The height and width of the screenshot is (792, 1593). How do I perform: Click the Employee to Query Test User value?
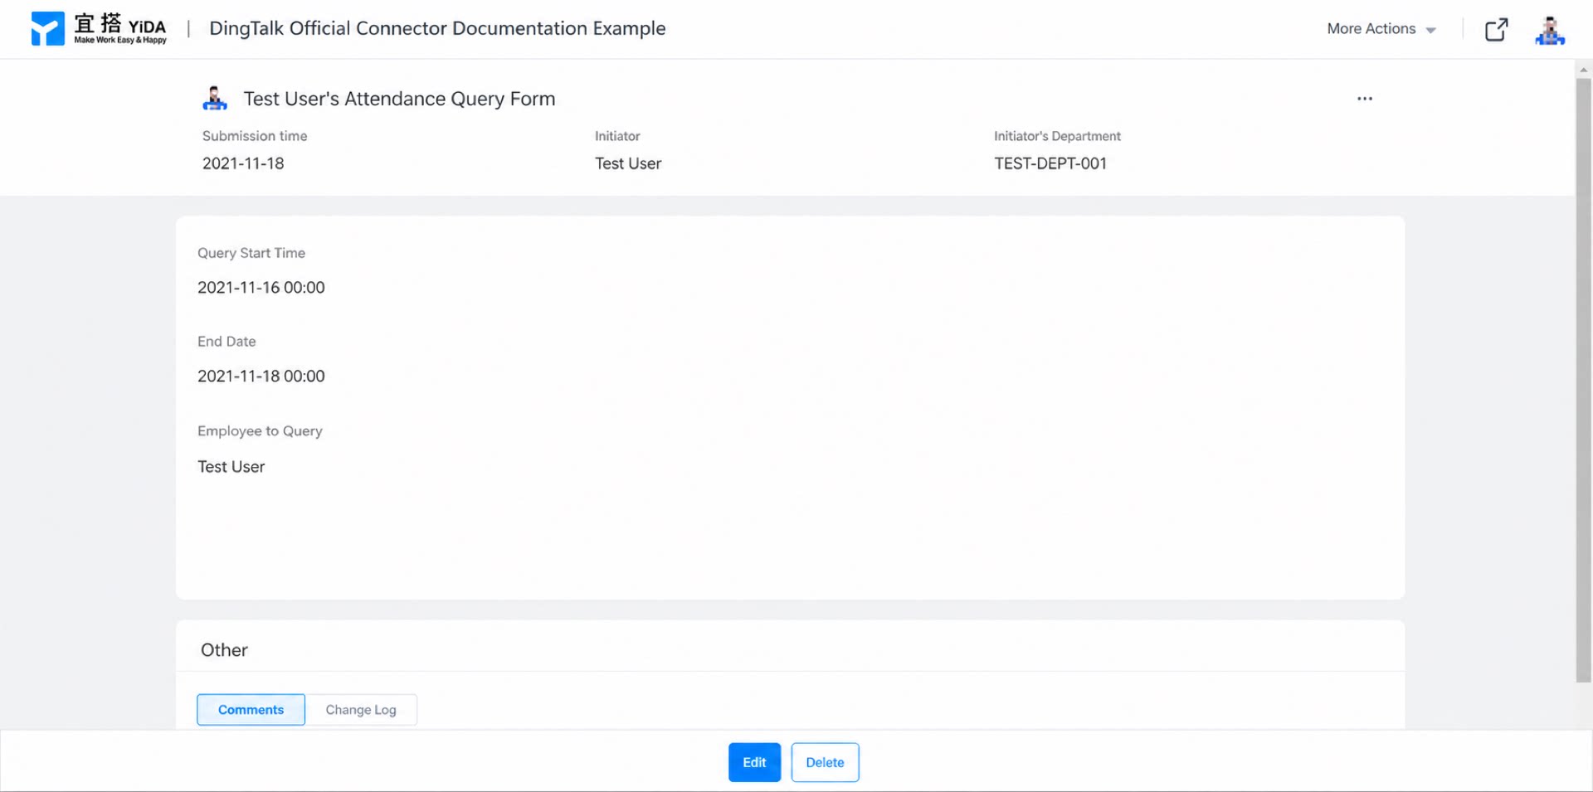click(231, 467)
